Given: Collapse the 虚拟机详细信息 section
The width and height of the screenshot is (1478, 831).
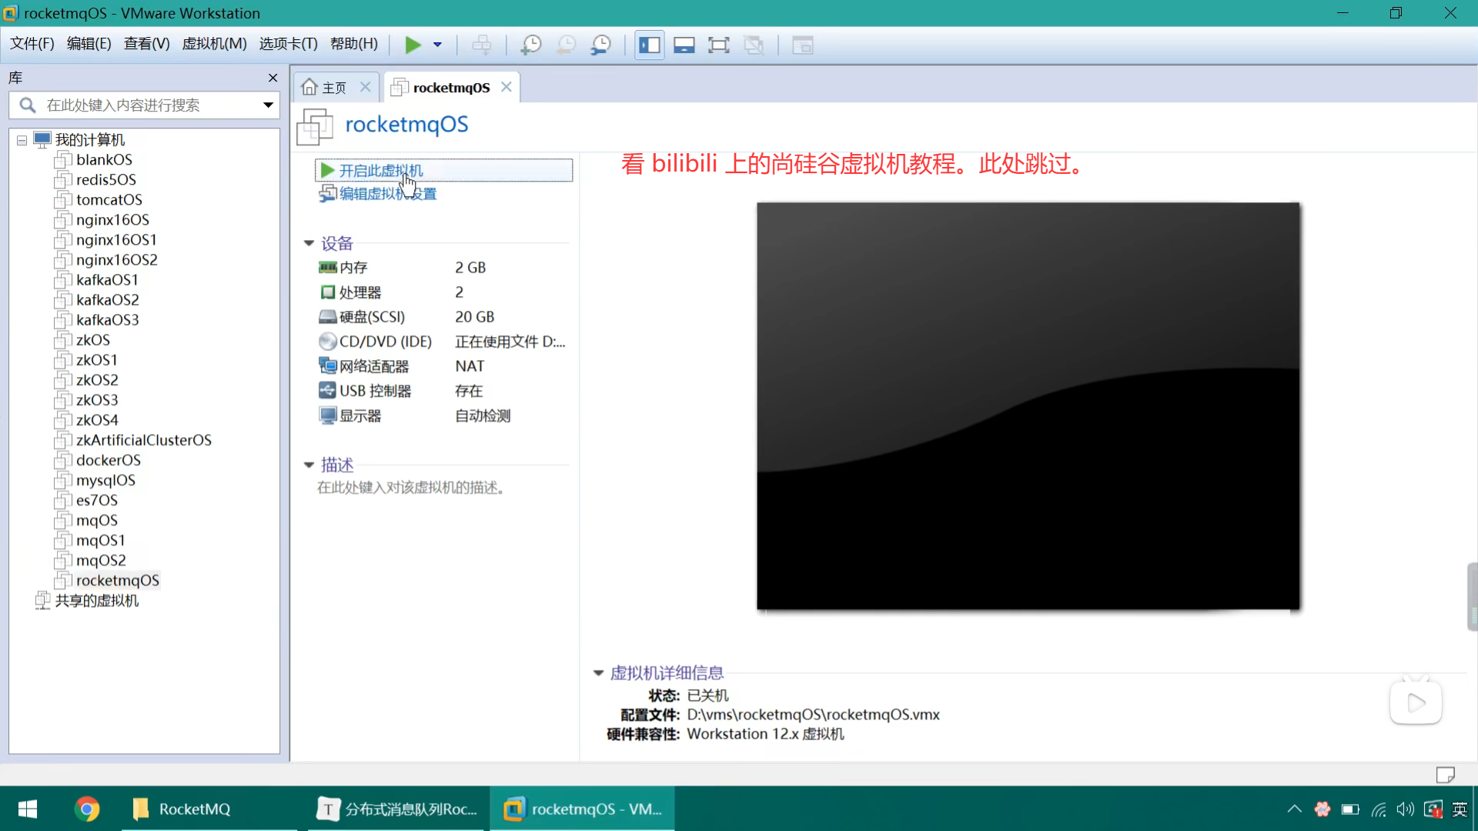Looking at the screenshot, I should (598, 672).
